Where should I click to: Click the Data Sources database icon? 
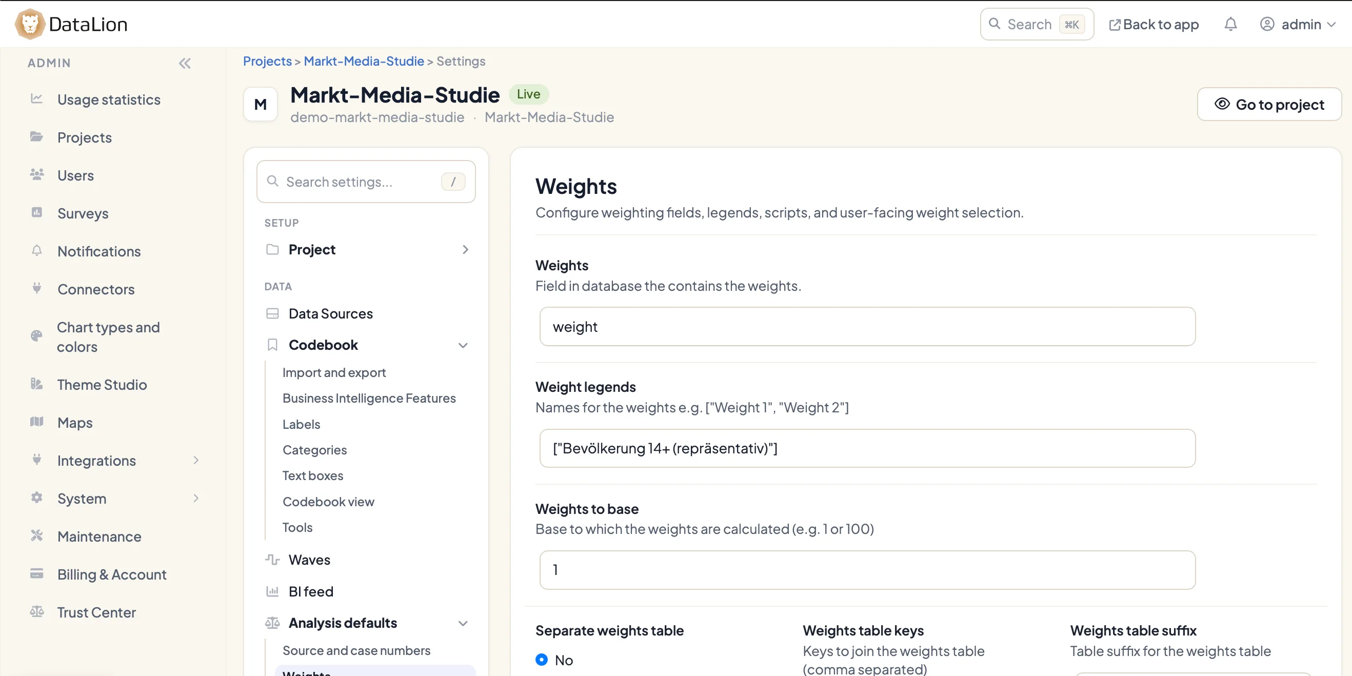pos(272,314)
